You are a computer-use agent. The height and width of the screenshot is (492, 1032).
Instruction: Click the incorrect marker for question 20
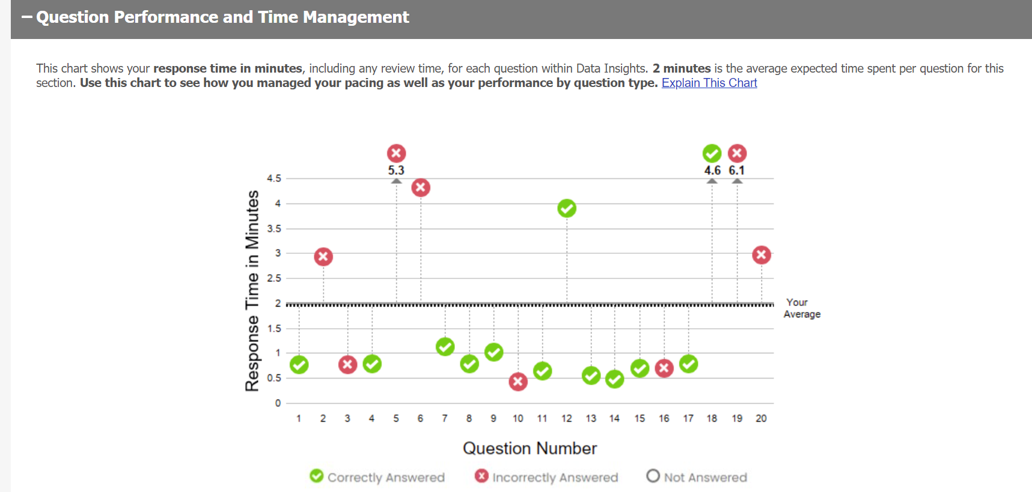click(x=762, y=255)
